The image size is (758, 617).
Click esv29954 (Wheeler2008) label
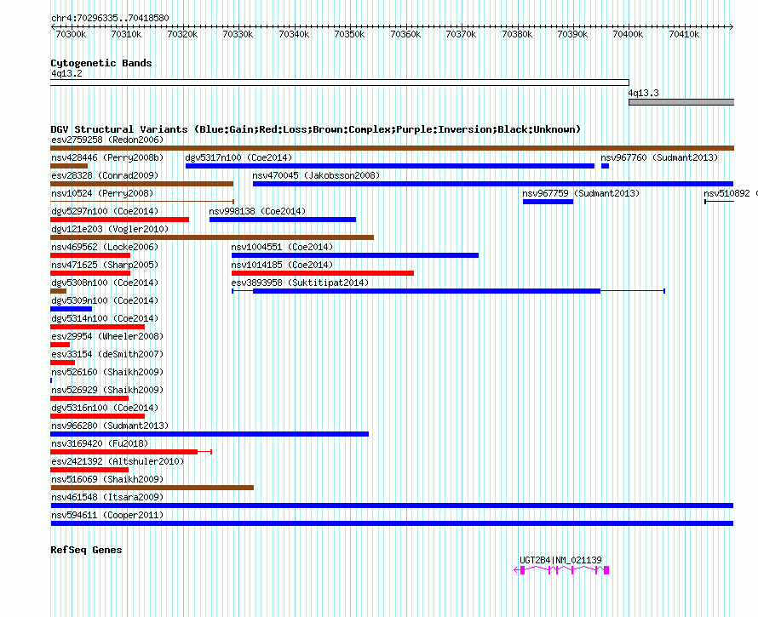pyautogui.click(x=107, y=336)
